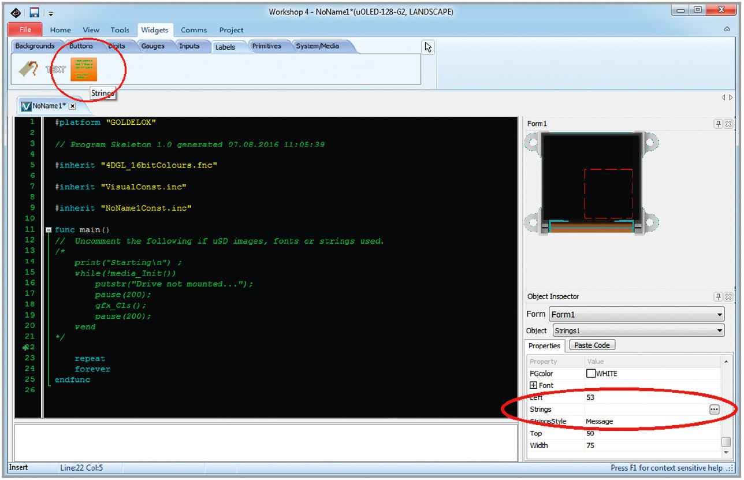Open the quick access toolbar customize arrow
This screenshot has width=744, height=480.
click(x=51, y=13)
